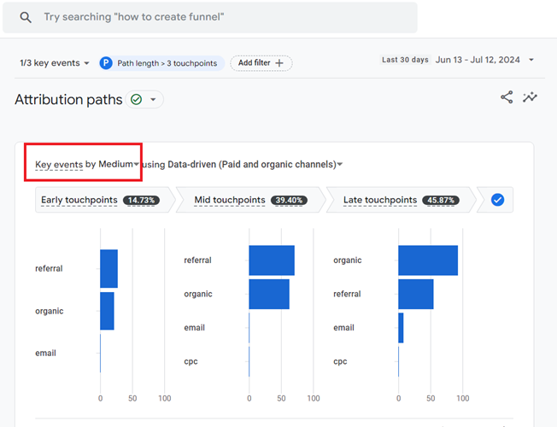Click the Attribution paths title
Image resolution: width=557 pixels, height=427 pixels.
[68, 99]
